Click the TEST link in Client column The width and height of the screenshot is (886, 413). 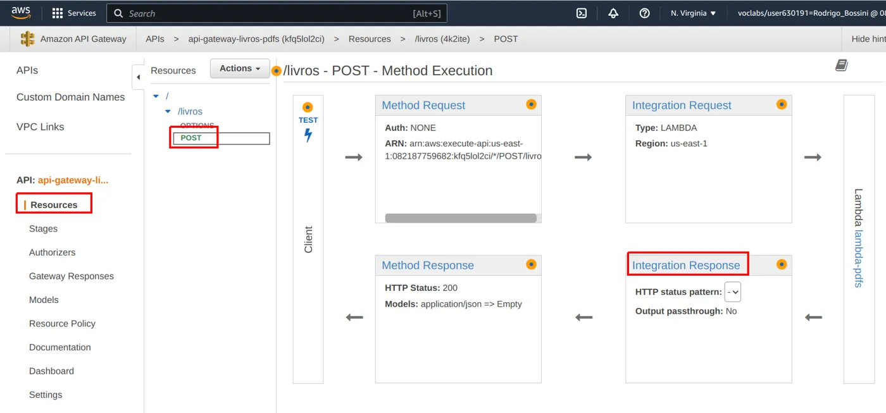308,120
